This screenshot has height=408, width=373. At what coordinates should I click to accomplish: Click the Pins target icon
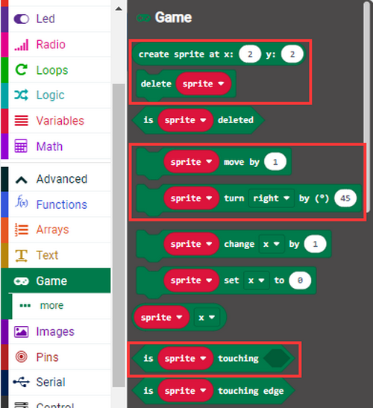21,357
